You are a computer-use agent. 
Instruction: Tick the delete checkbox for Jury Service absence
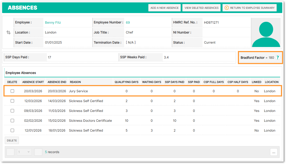pyautogui.click(x=12, y=91)
